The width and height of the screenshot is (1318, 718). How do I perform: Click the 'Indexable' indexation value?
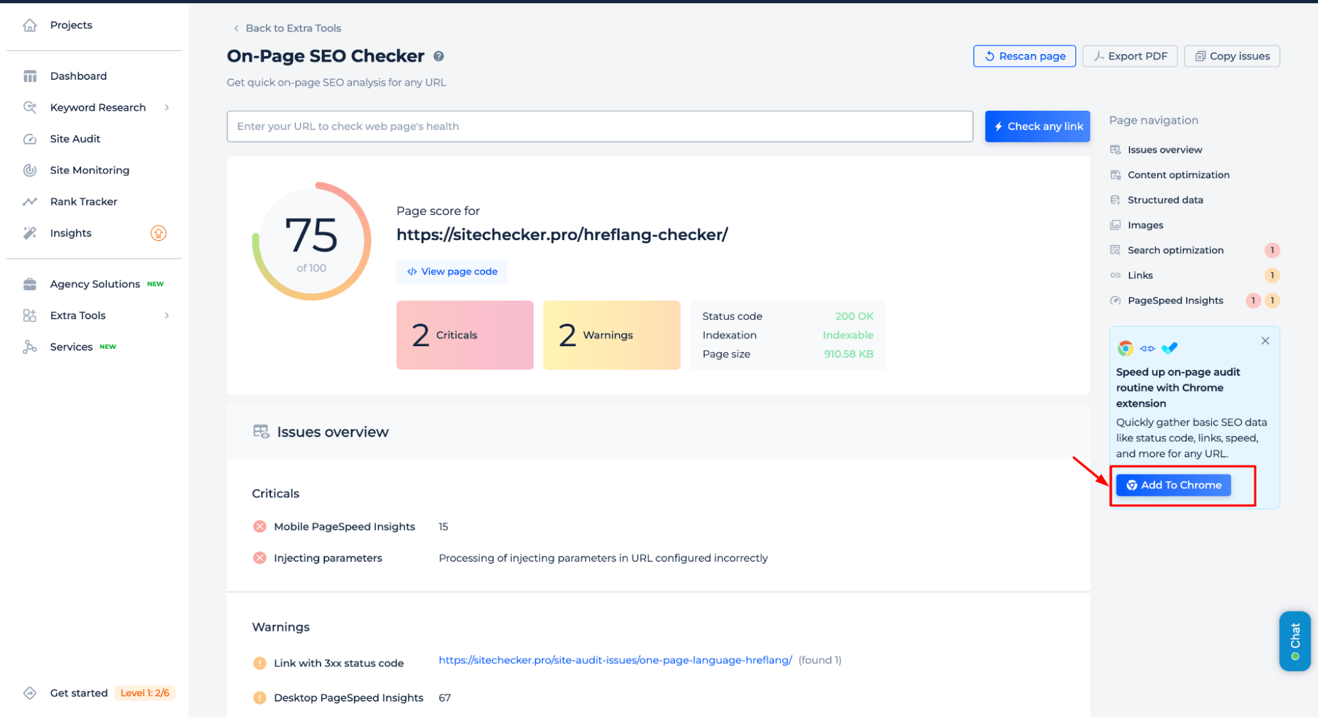848,336
